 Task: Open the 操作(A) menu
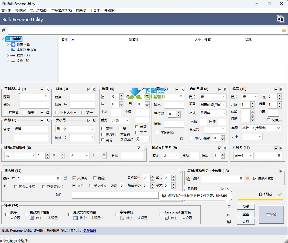(21, 11)
